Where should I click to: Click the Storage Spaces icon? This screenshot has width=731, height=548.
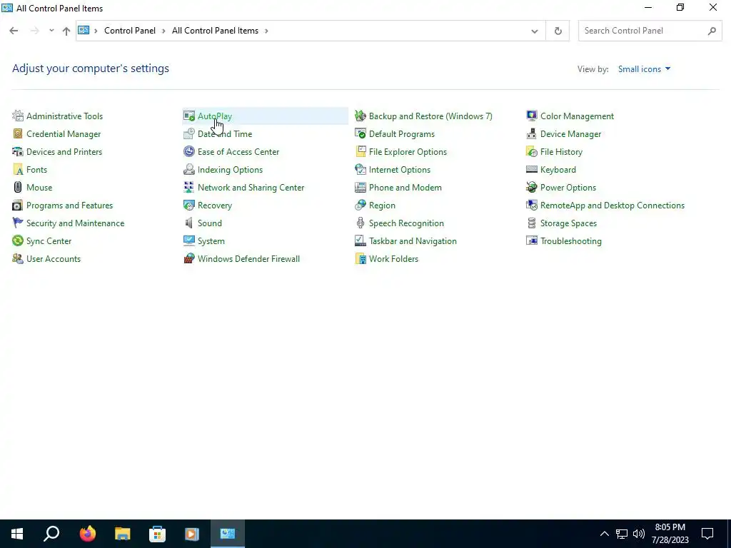click(x=531, y=223)
